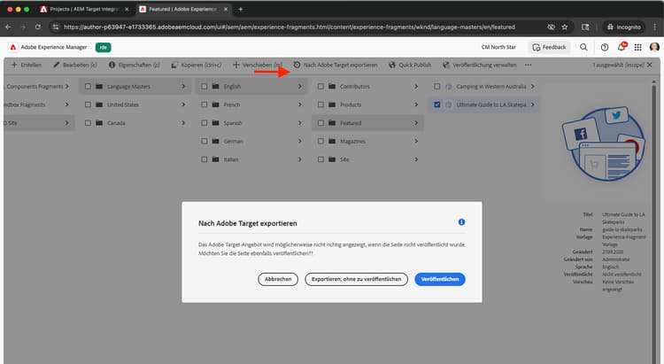Click the Abbrechen button in dialog
The height and width of the screenshot is (364, 664).
coord(278,279)
